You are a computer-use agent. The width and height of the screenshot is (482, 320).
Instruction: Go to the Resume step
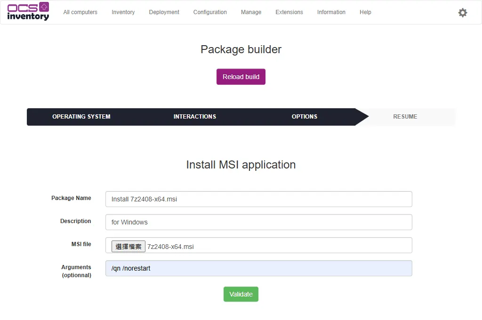click(x=405, y=117)
